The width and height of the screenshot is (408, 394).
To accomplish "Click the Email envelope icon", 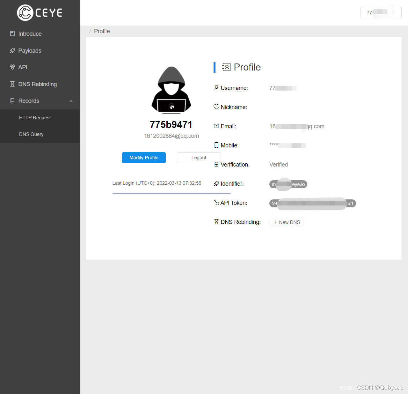I will pos(216,126).
